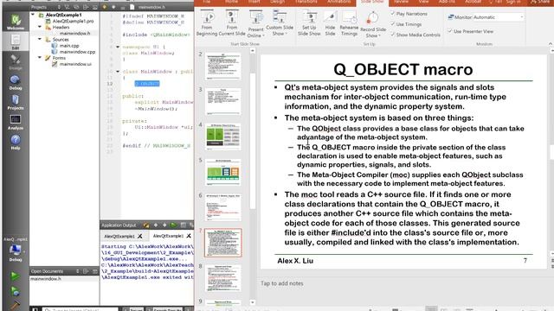
Task: Click split icon in Projects panel header
Action: (86, 7)
